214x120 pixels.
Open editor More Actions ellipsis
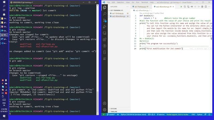pyautogui.click(x=209, y=7)
